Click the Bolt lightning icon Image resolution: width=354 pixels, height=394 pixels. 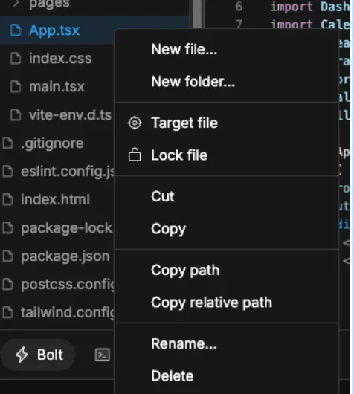(x=22, y=355)
